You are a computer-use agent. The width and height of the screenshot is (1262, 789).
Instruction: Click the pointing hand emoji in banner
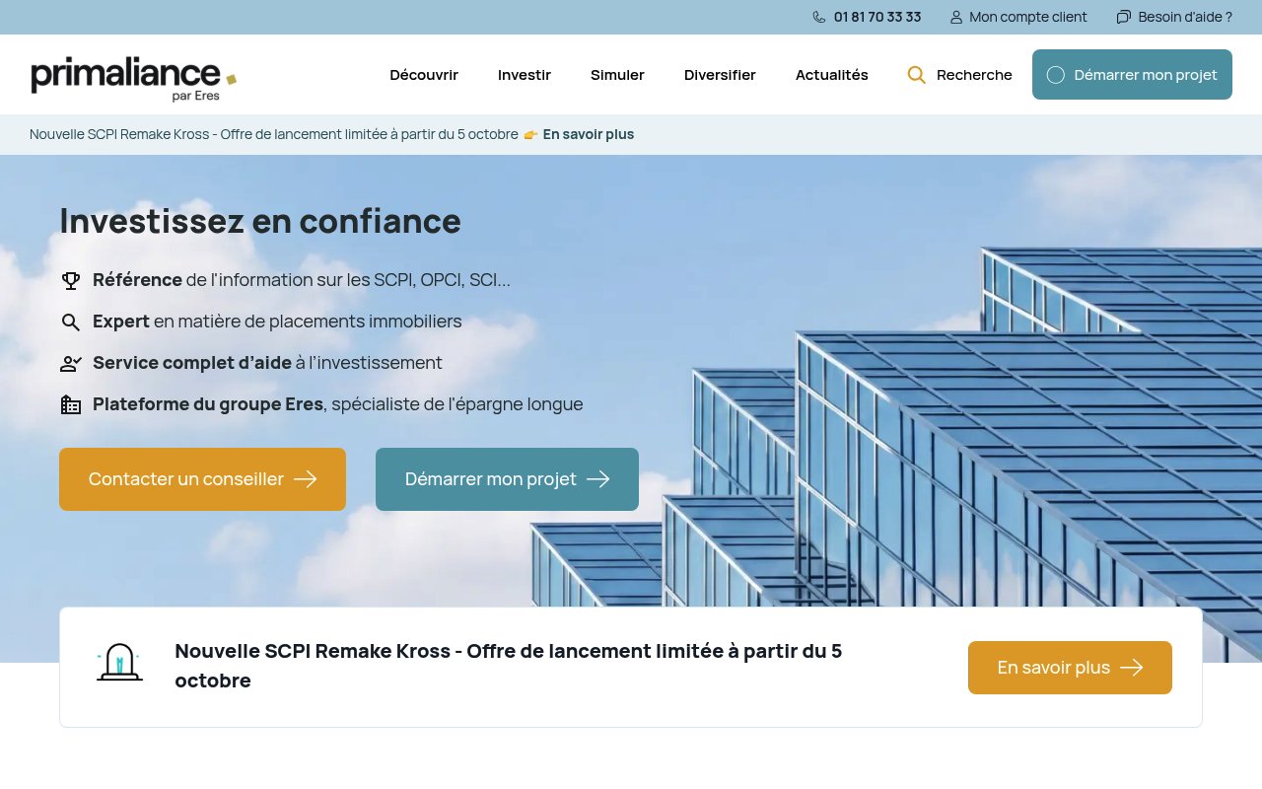[530, 134]
